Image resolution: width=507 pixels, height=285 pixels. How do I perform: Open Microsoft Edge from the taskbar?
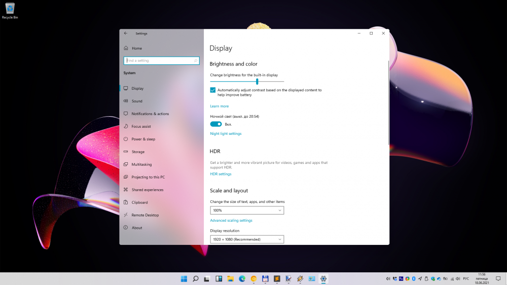pyautogui.click(x=242, y=278)
